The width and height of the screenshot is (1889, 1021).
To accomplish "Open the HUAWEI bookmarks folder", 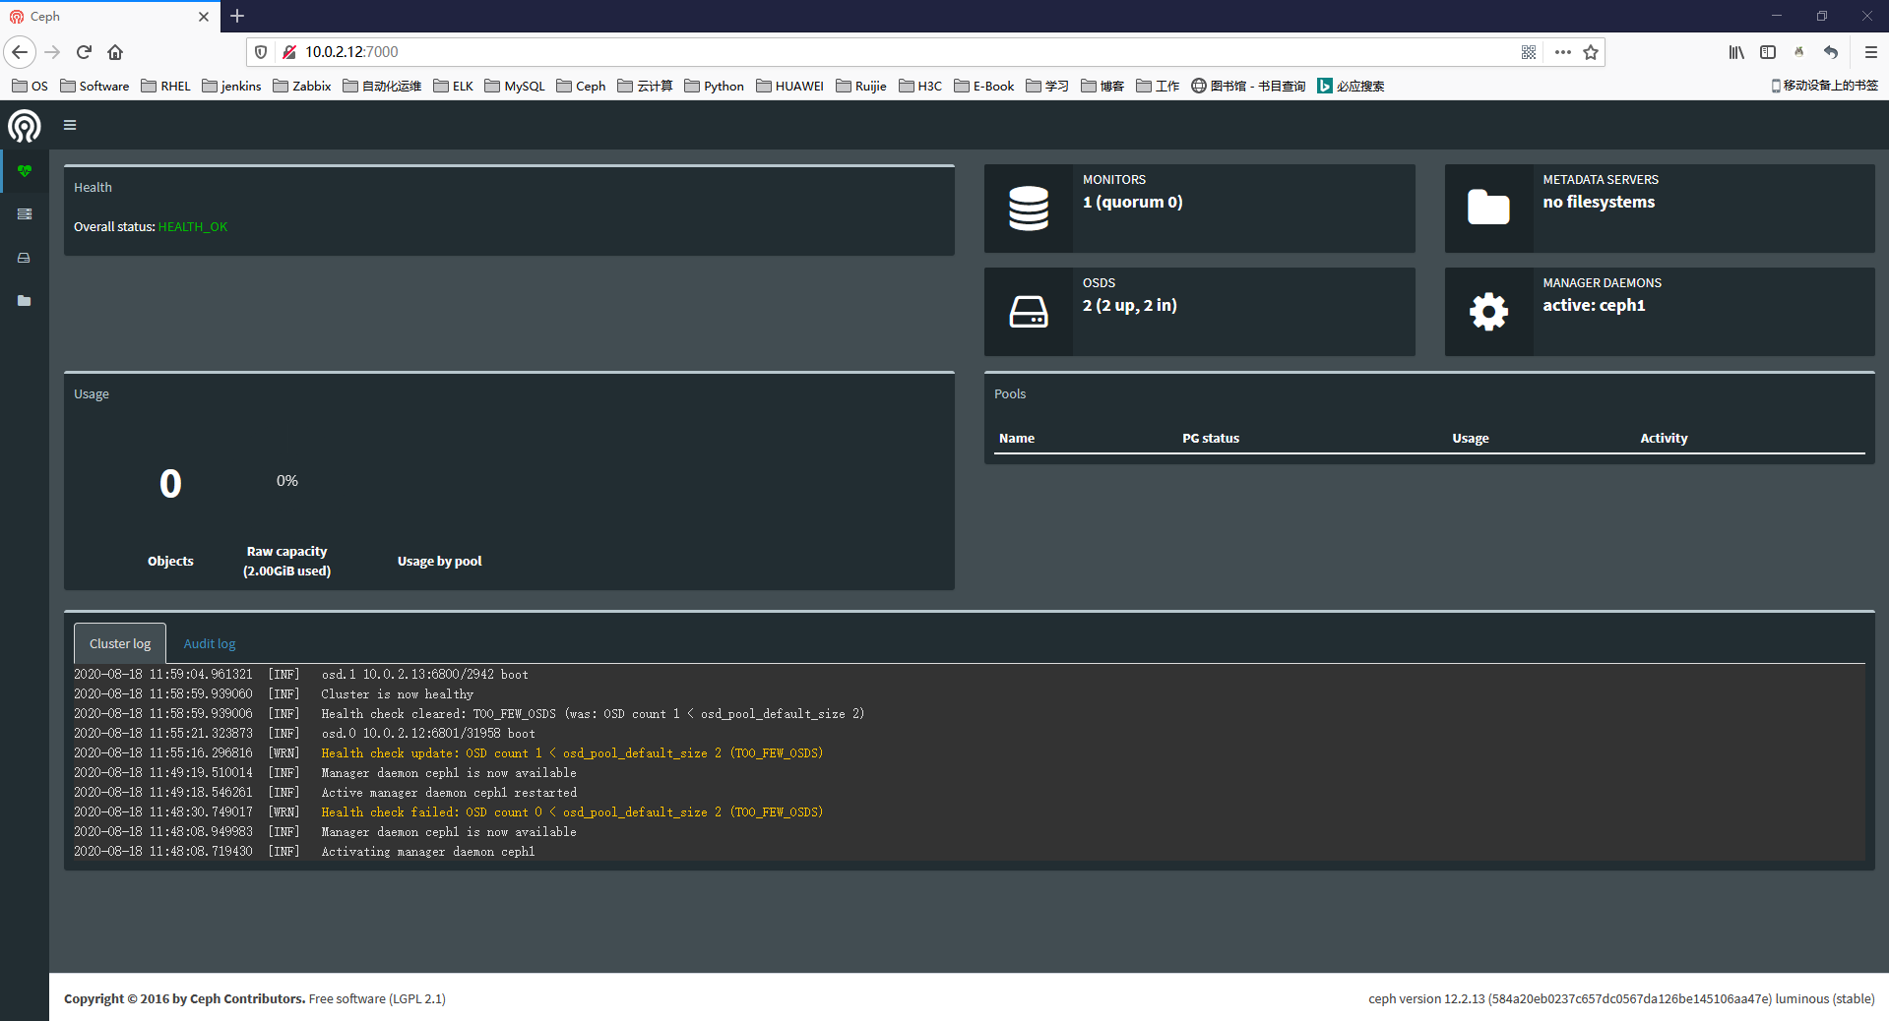I will click(789, 86).
